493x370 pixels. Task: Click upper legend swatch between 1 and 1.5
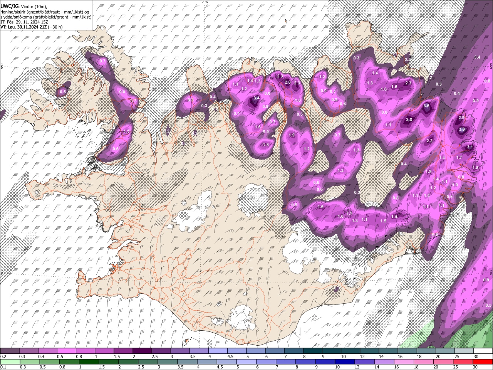point(104,351)
